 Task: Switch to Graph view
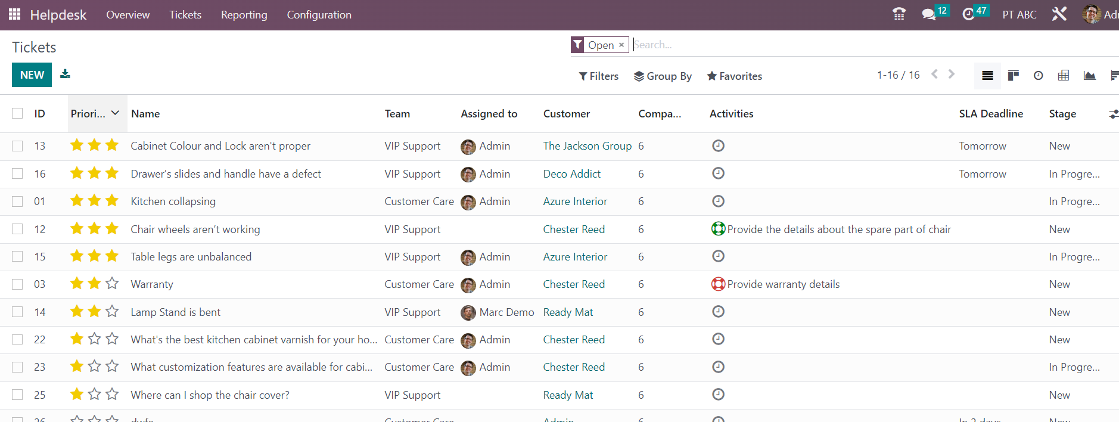point(1089,76)
